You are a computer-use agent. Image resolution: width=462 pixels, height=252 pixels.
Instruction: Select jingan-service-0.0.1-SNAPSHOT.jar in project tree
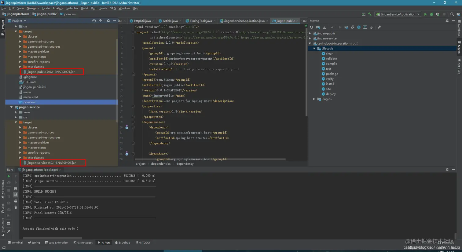[x=51, y=163]
